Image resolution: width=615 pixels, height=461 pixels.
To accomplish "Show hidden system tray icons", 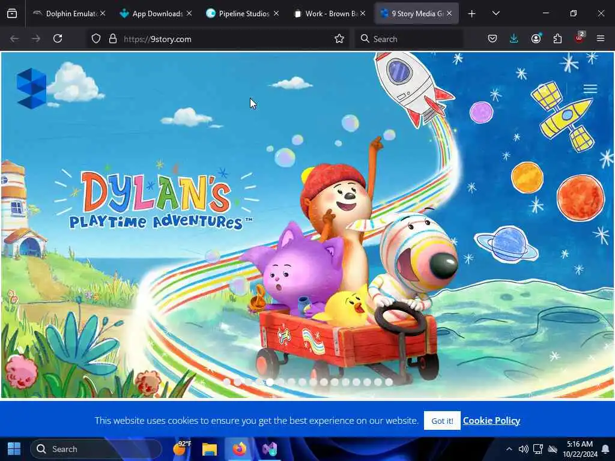I will (509, 449).
